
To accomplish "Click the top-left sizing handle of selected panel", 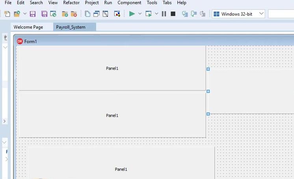I will [x=208, y=69].
